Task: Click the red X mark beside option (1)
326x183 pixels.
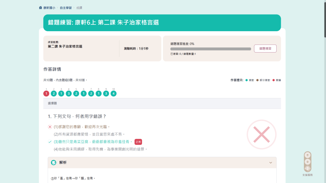Action: click(50, 127)
